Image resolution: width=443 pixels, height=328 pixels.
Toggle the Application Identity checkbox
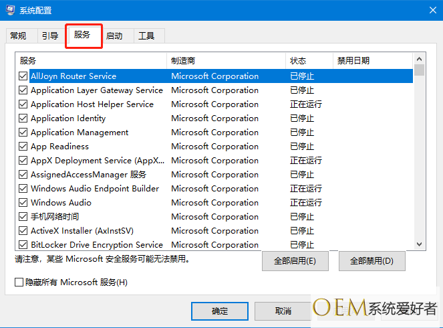pyautogui.click(x=23, y=118)
